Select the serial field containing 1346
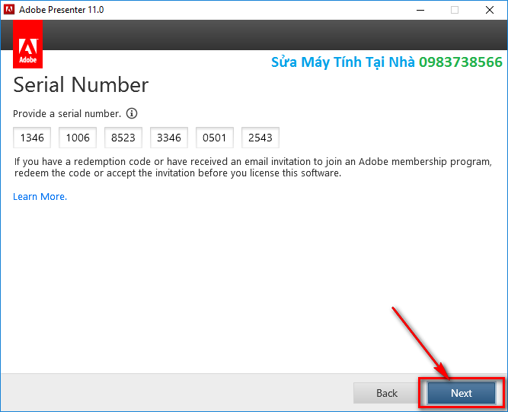 point(32,138)
